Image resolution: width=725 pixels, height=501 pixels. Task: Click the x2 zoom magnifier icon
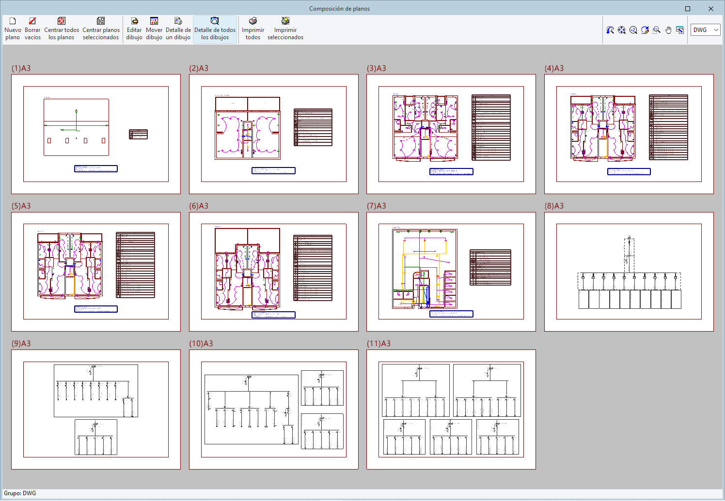pos(633,30)
